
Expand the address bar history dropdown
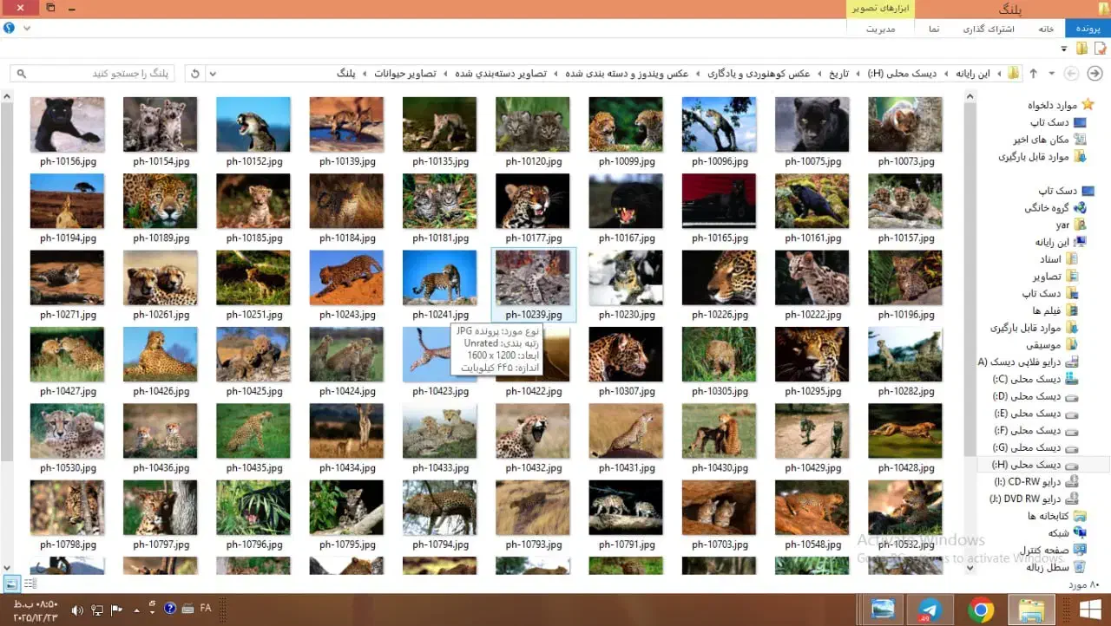[214, 74]
